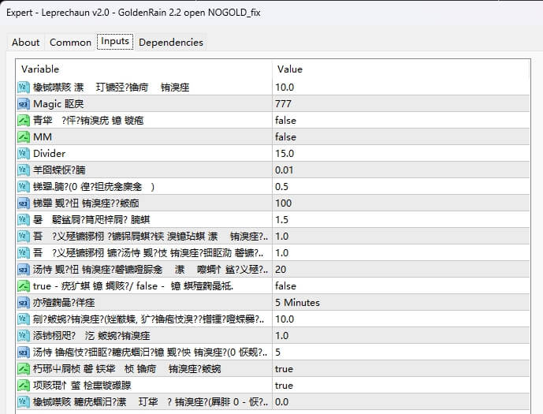Select the Magic variable name

[58, 104]
